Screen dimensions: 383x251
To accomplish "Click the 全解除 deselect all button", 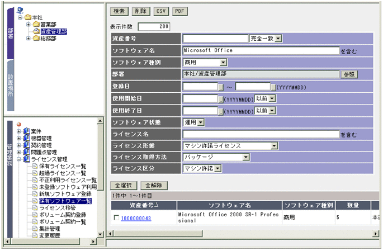I will coord(154,186).
